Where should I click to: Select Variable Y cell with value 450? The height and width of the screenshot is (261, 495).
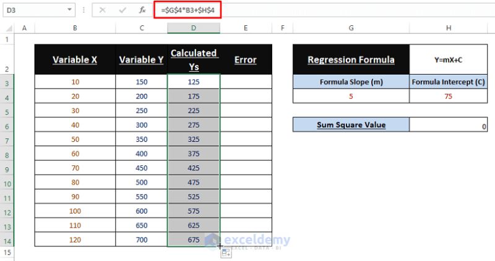coord(142,168)
